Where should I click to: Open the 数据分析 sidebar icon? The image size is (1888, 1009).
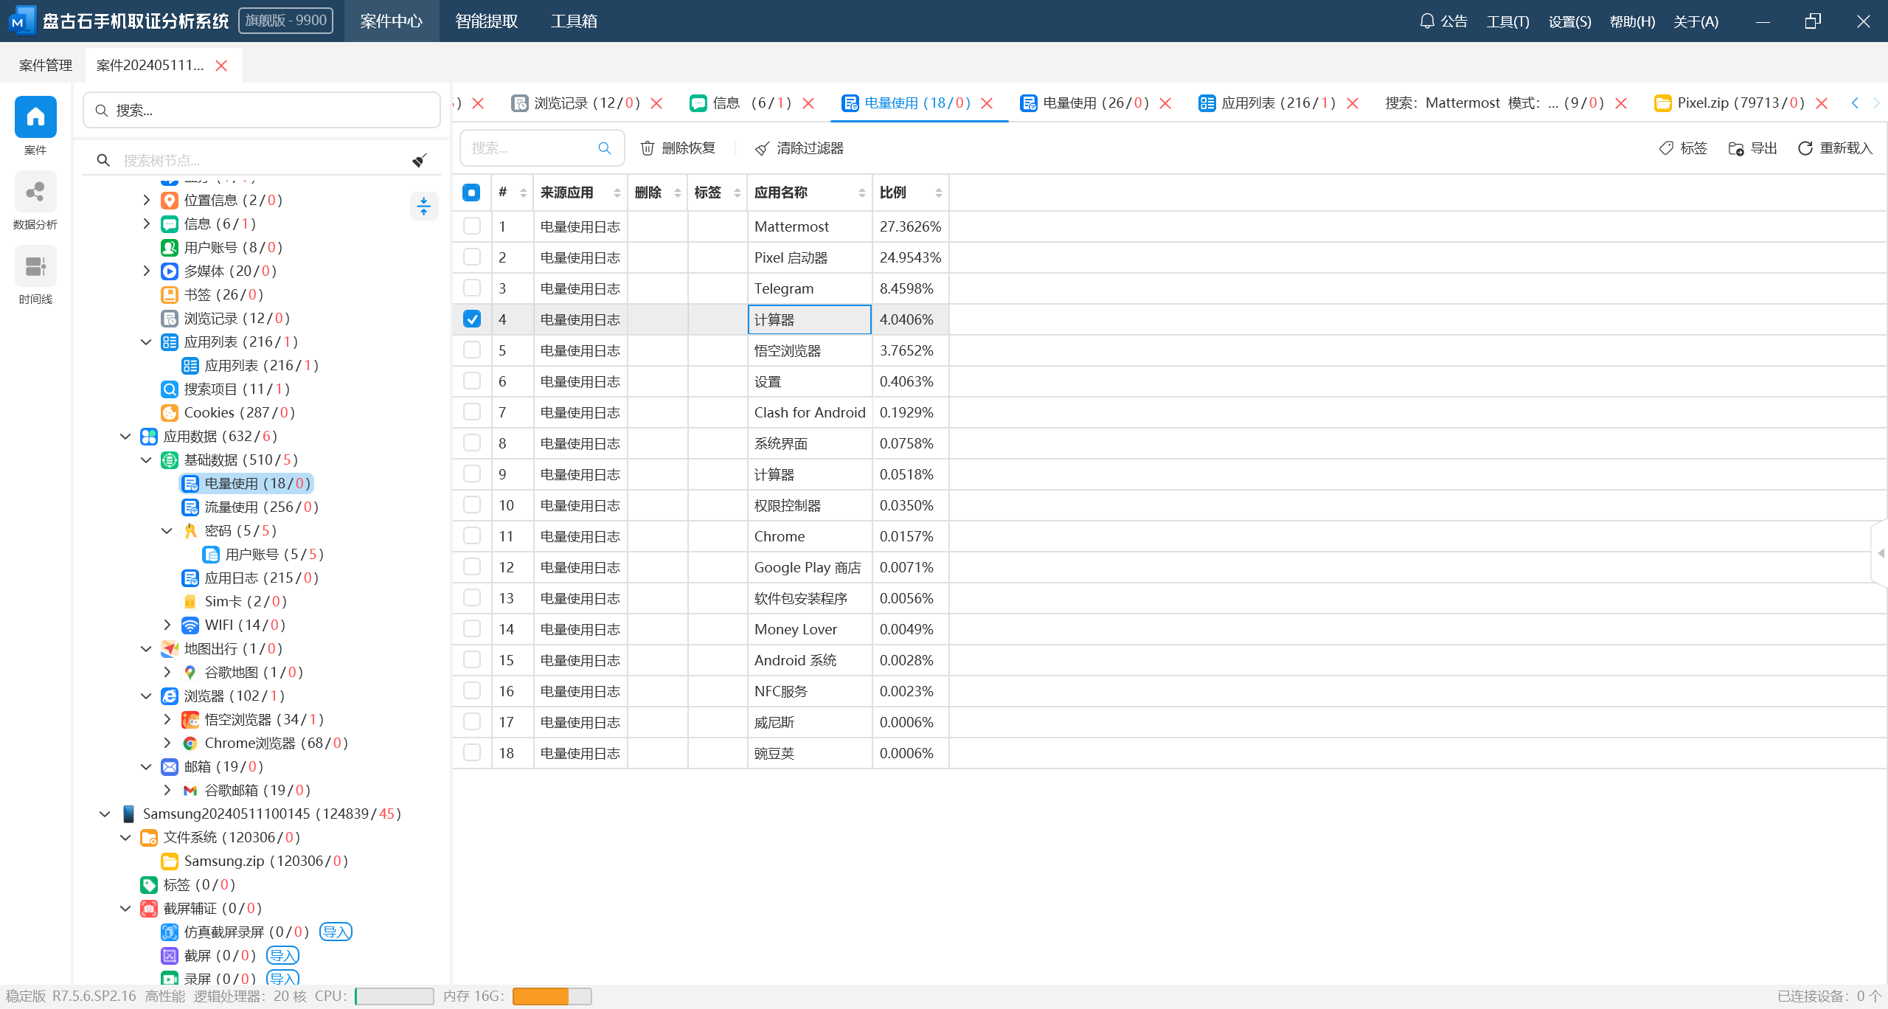[x=35, y=193]
